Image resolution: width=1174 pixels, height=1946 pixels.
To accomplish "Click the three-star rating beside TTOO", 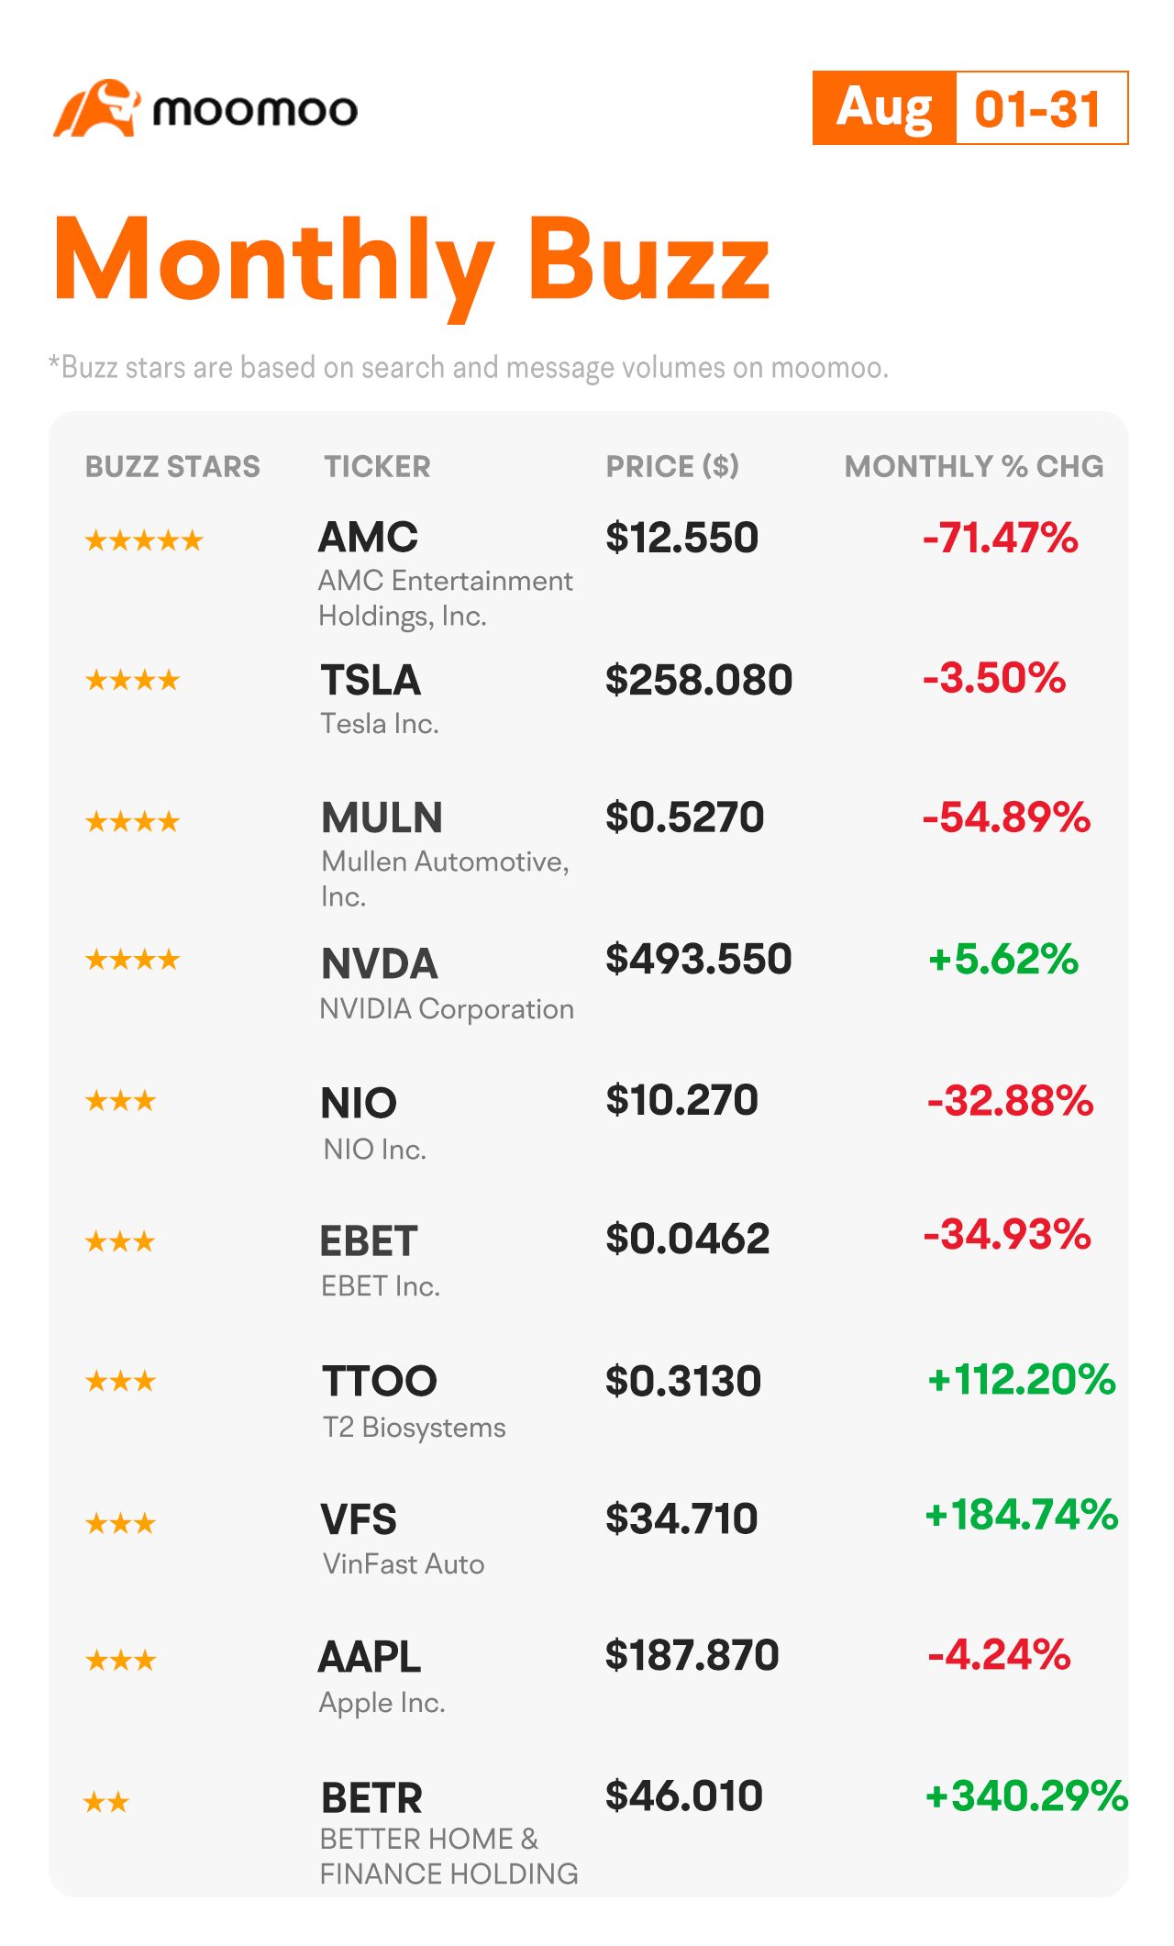I will (120, 1381).
